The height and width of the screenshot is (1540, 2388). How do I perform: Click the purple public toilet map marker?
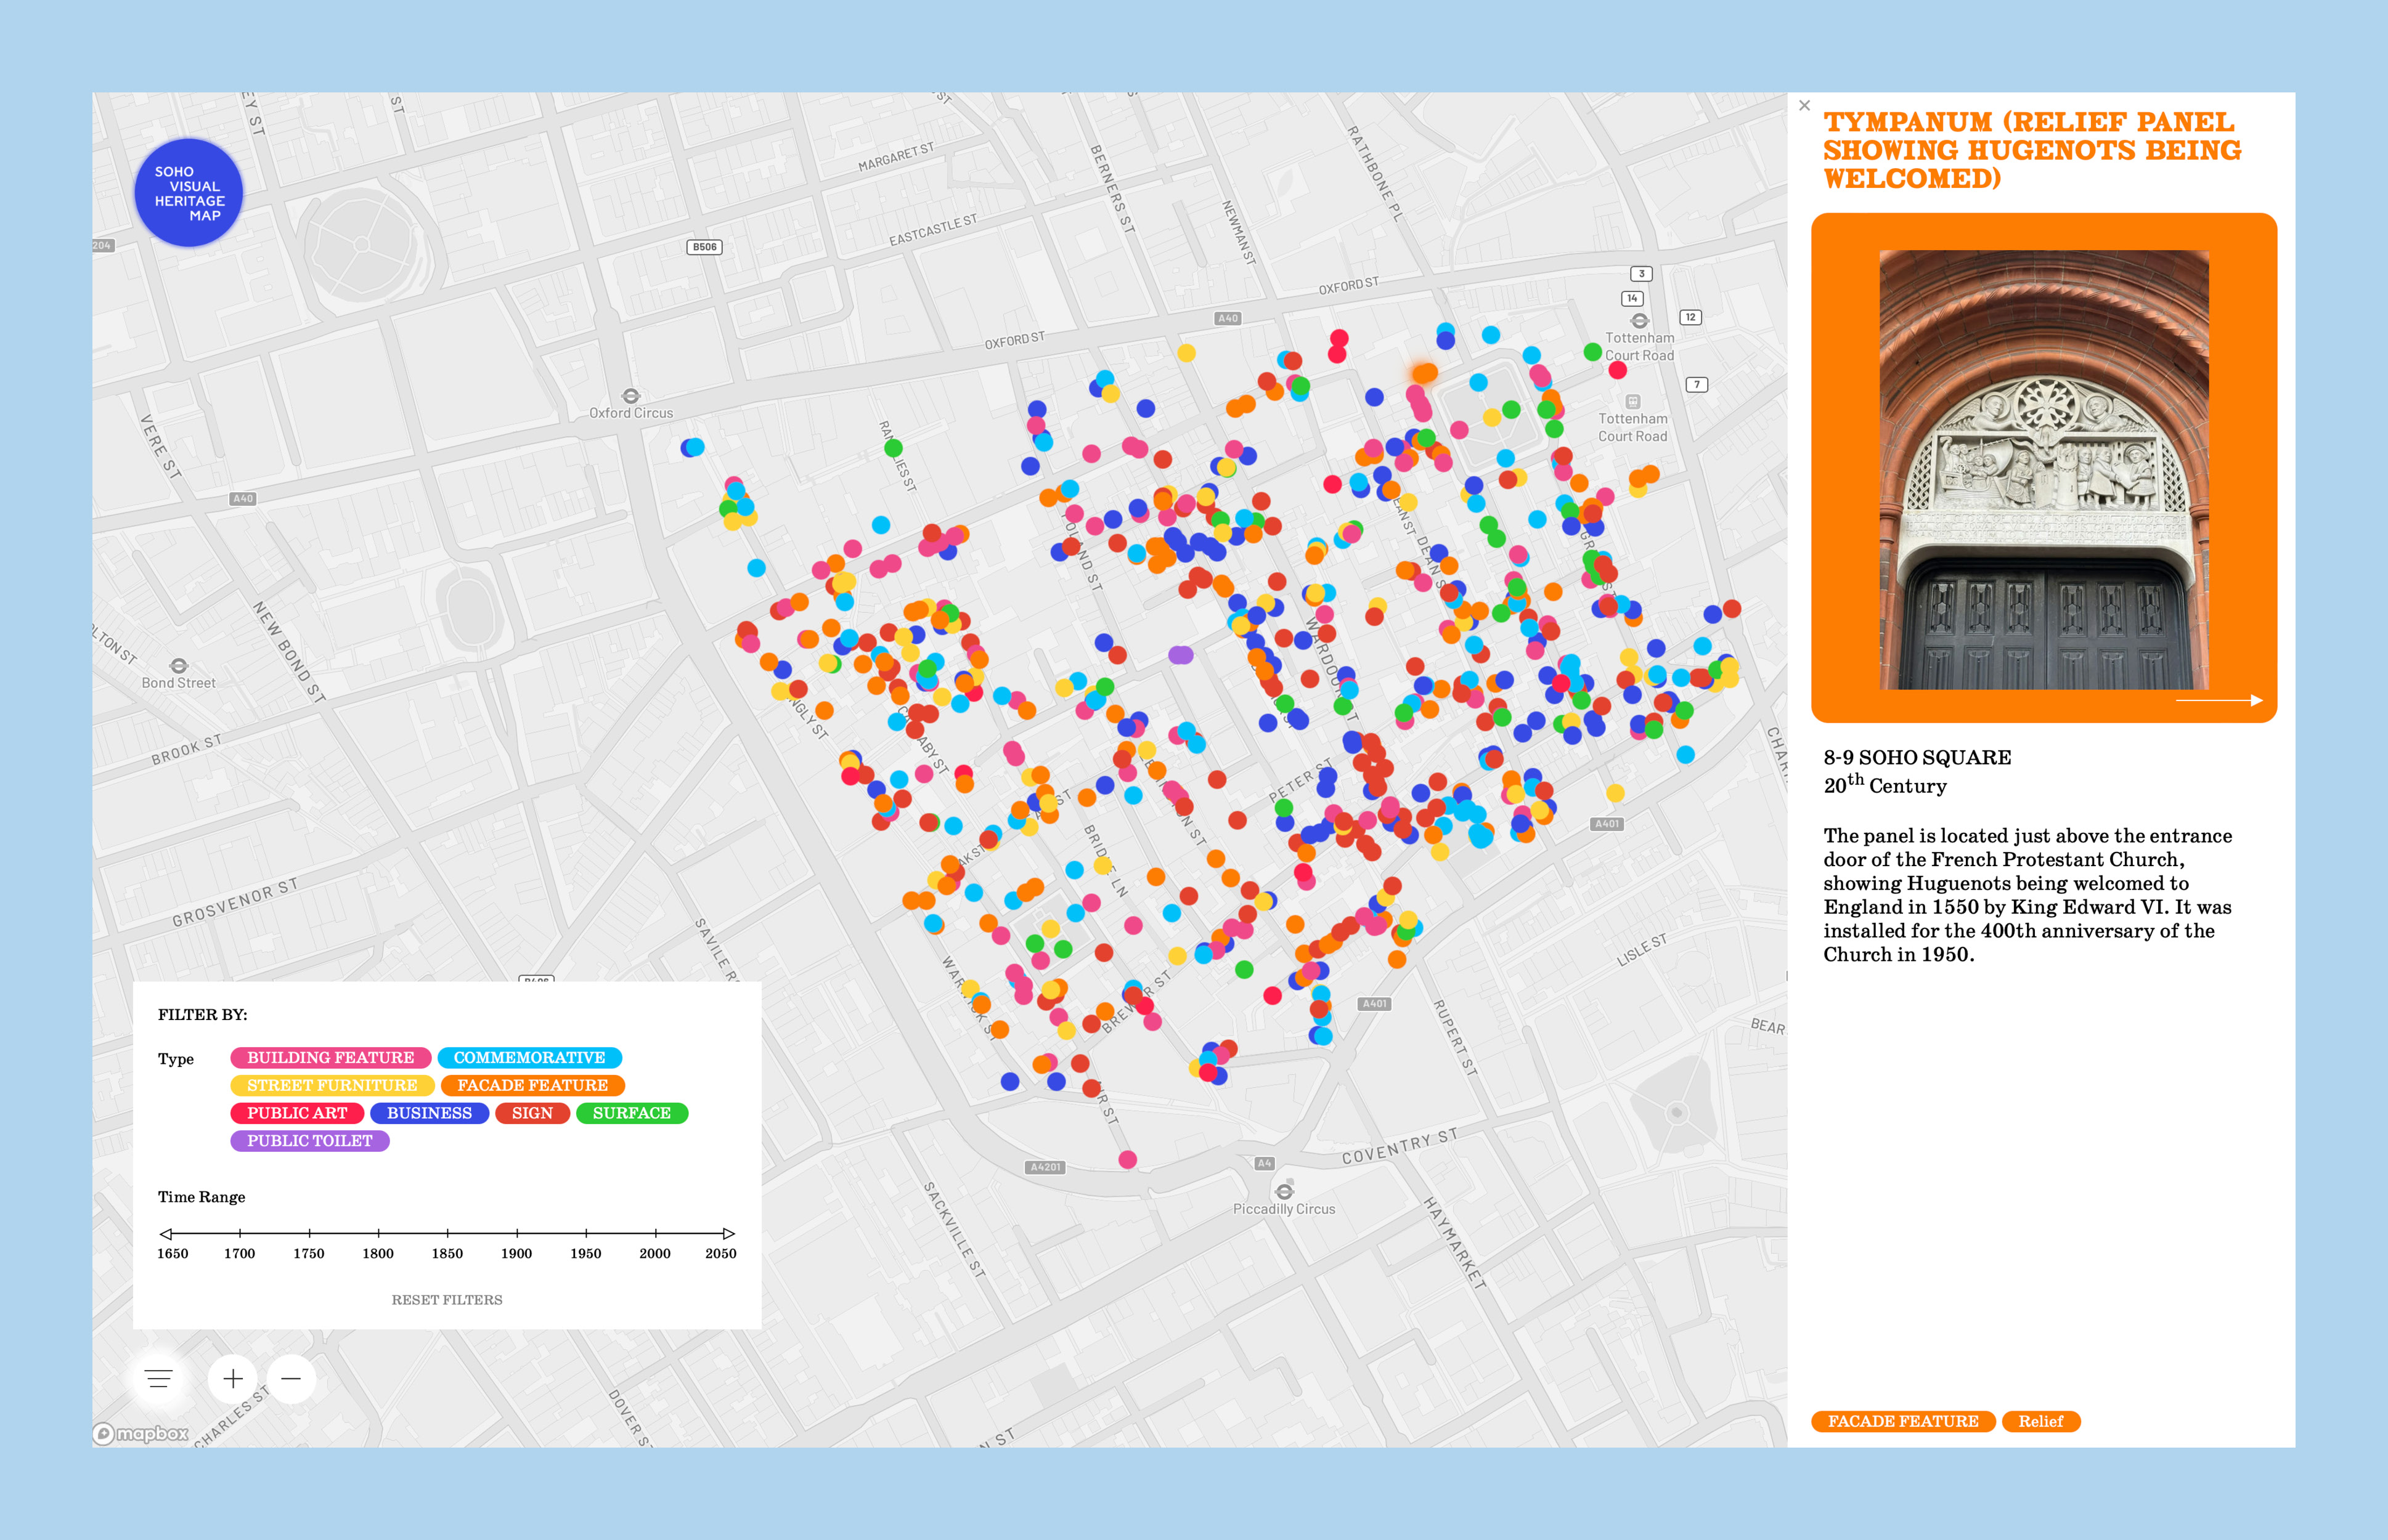click(1181, 655)
